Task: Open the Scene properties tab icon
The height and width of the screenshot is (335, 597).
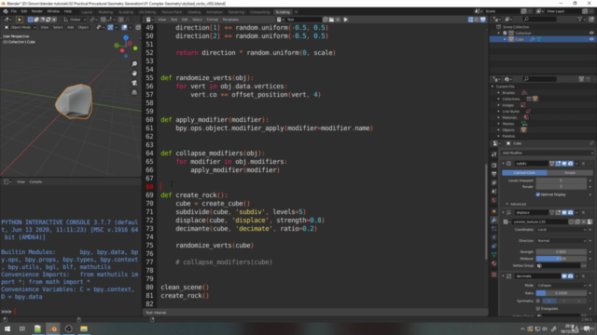Action: coord(494,192)
